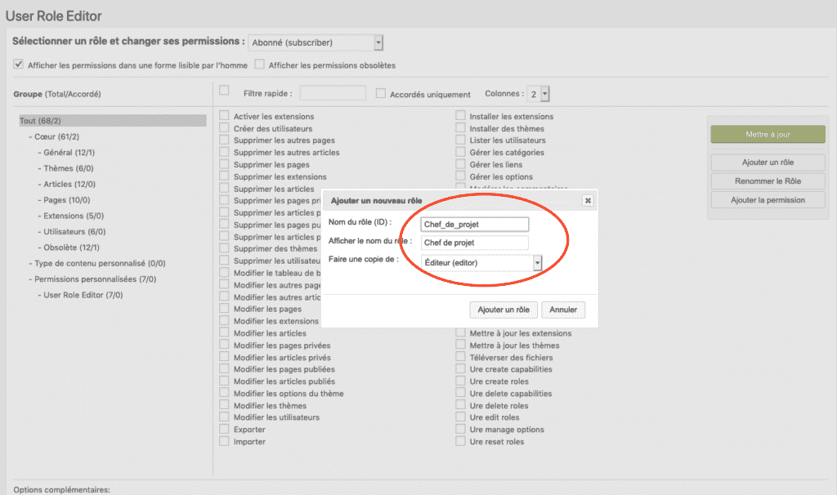Click the "Mettre à jour" button

(x=767, y=134)
